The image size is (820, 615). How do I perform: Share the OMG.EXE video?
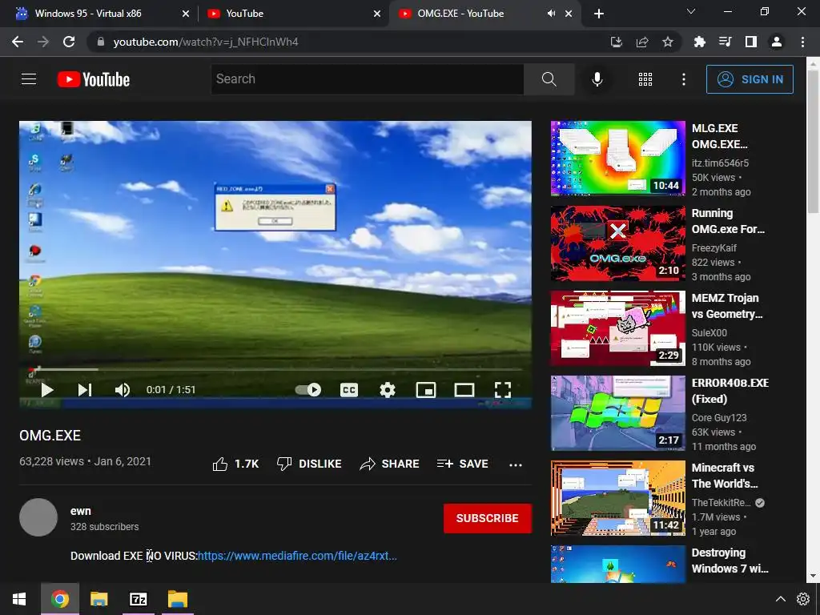390,464
